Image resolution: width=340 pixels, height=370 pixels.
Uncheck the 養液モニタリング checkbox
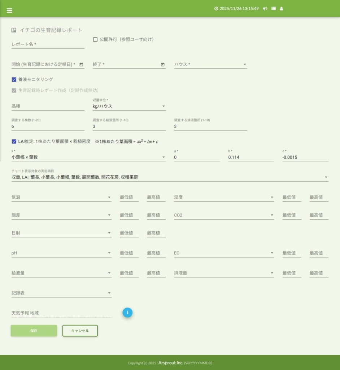(x=14, y=79)
